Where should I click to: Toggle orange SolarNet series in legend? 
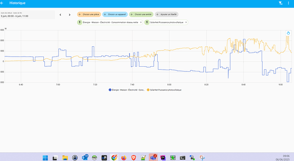point(164,90)
